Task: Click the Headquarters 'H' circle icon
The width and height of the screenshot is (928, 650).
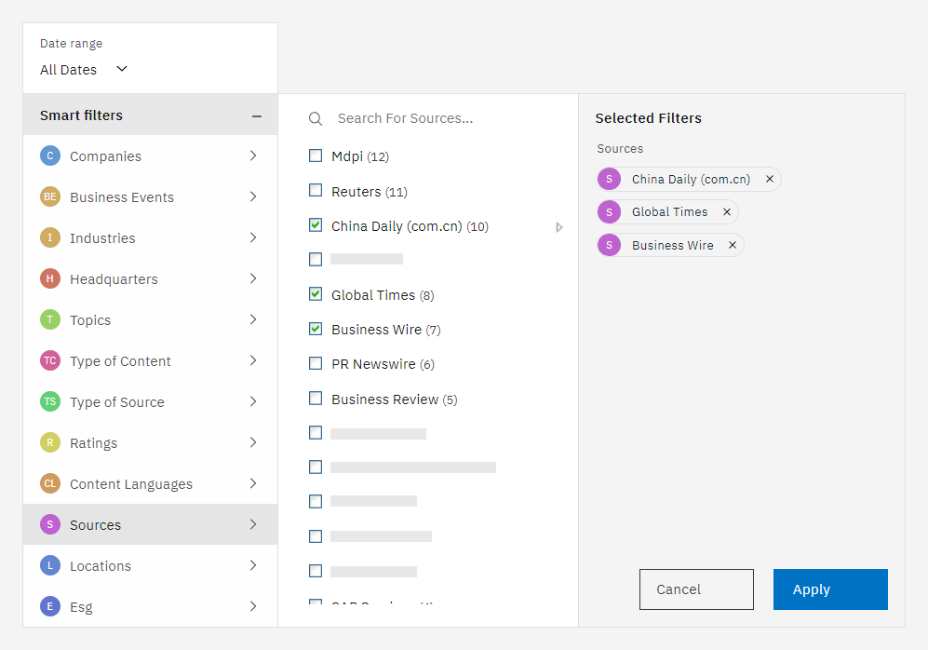Action: [x=50, y=278]
